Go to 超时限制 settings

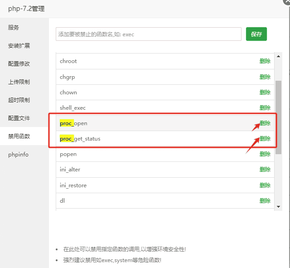click(19, 100)
